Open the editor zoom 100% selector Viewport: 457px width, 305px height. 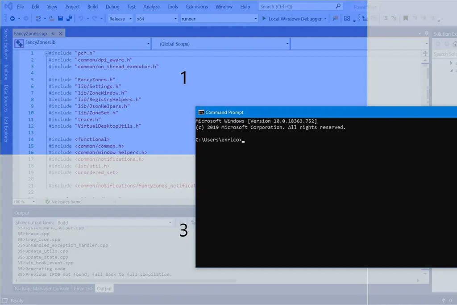[x=22, y=201]
